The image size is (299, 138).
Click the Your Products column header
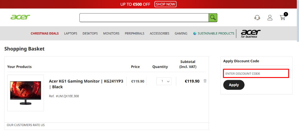click(x=19, y=67)
